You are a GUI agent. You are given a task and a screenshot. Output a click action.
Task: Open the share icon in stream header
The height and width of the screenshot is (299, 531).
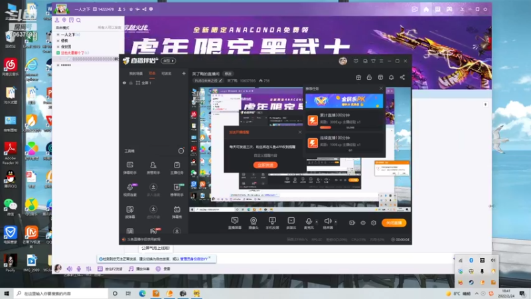pos(402,77)
